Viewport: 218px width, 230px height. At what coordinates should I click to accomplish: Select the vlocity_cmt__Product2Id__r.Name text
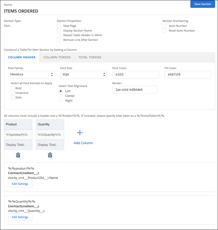click(x=33, y=178)
